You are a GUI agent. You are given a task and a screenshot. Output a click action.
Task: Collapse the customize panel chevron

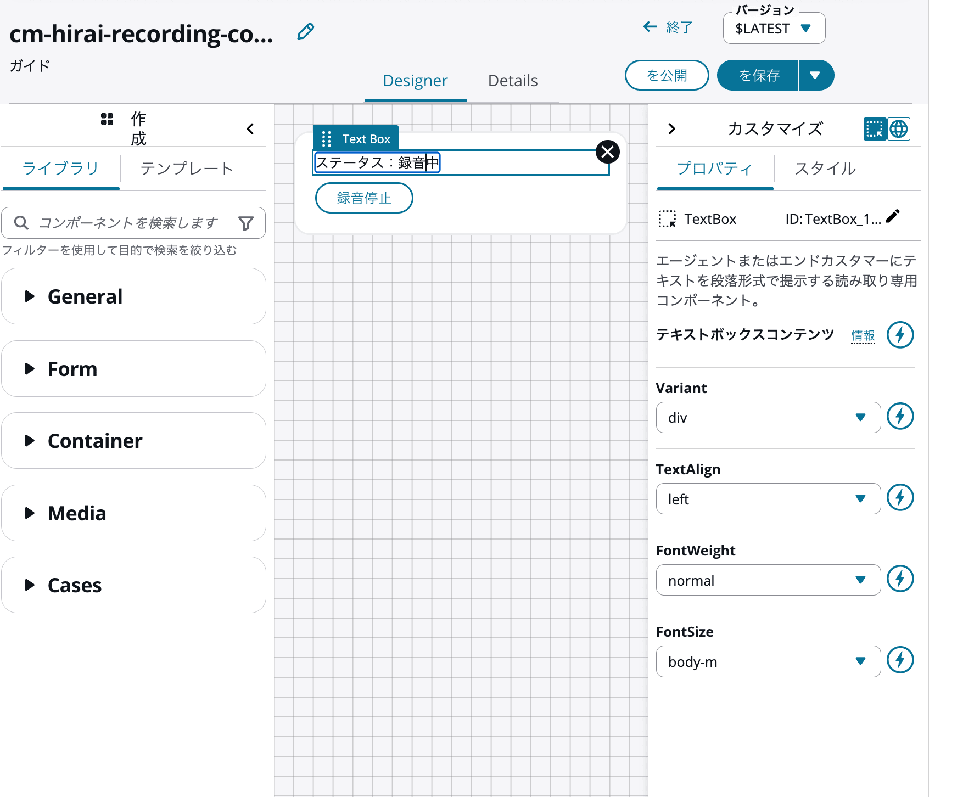tap(671, 129)
